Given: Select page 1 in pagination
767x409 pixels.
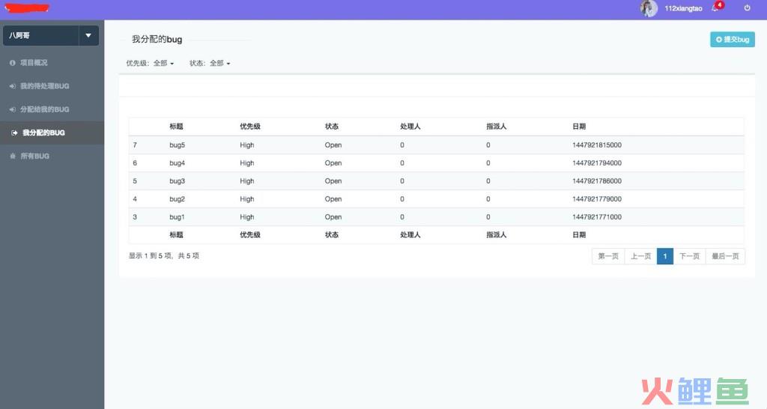Looking at the screenshot, I should 665,256.
